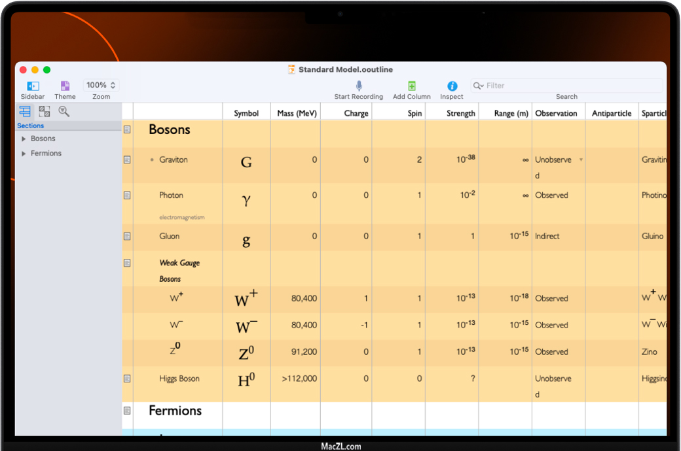
Task: Toggle the Sidebar toolbar icon
Action: pyautogui.click(x=33, y=86)
